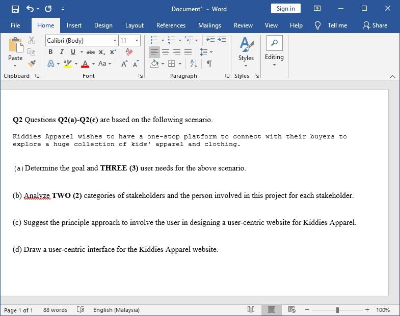This screenshot has height=316, width=400.
Task: Apply borders to the paragraph
Action: (171, 64)
